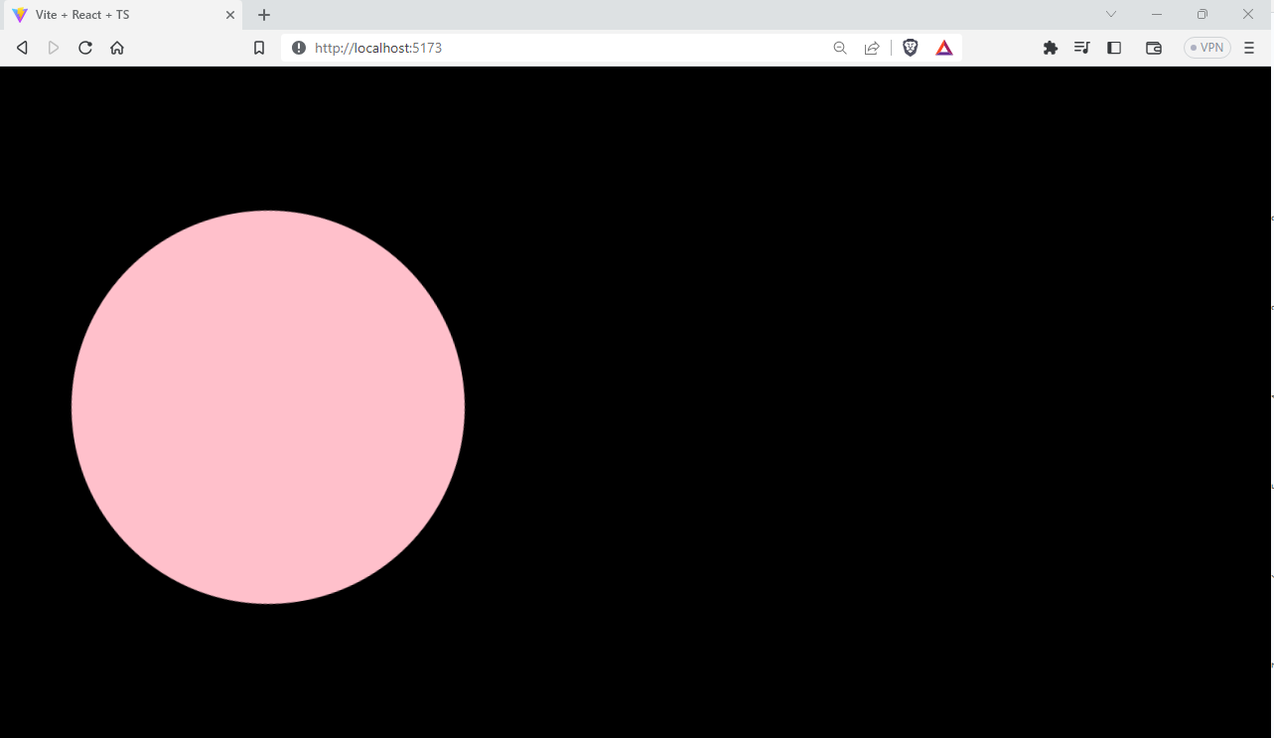Go to the home page
Screen dimensions: 1274x738
pyautogui.click(x=117, y=48)
